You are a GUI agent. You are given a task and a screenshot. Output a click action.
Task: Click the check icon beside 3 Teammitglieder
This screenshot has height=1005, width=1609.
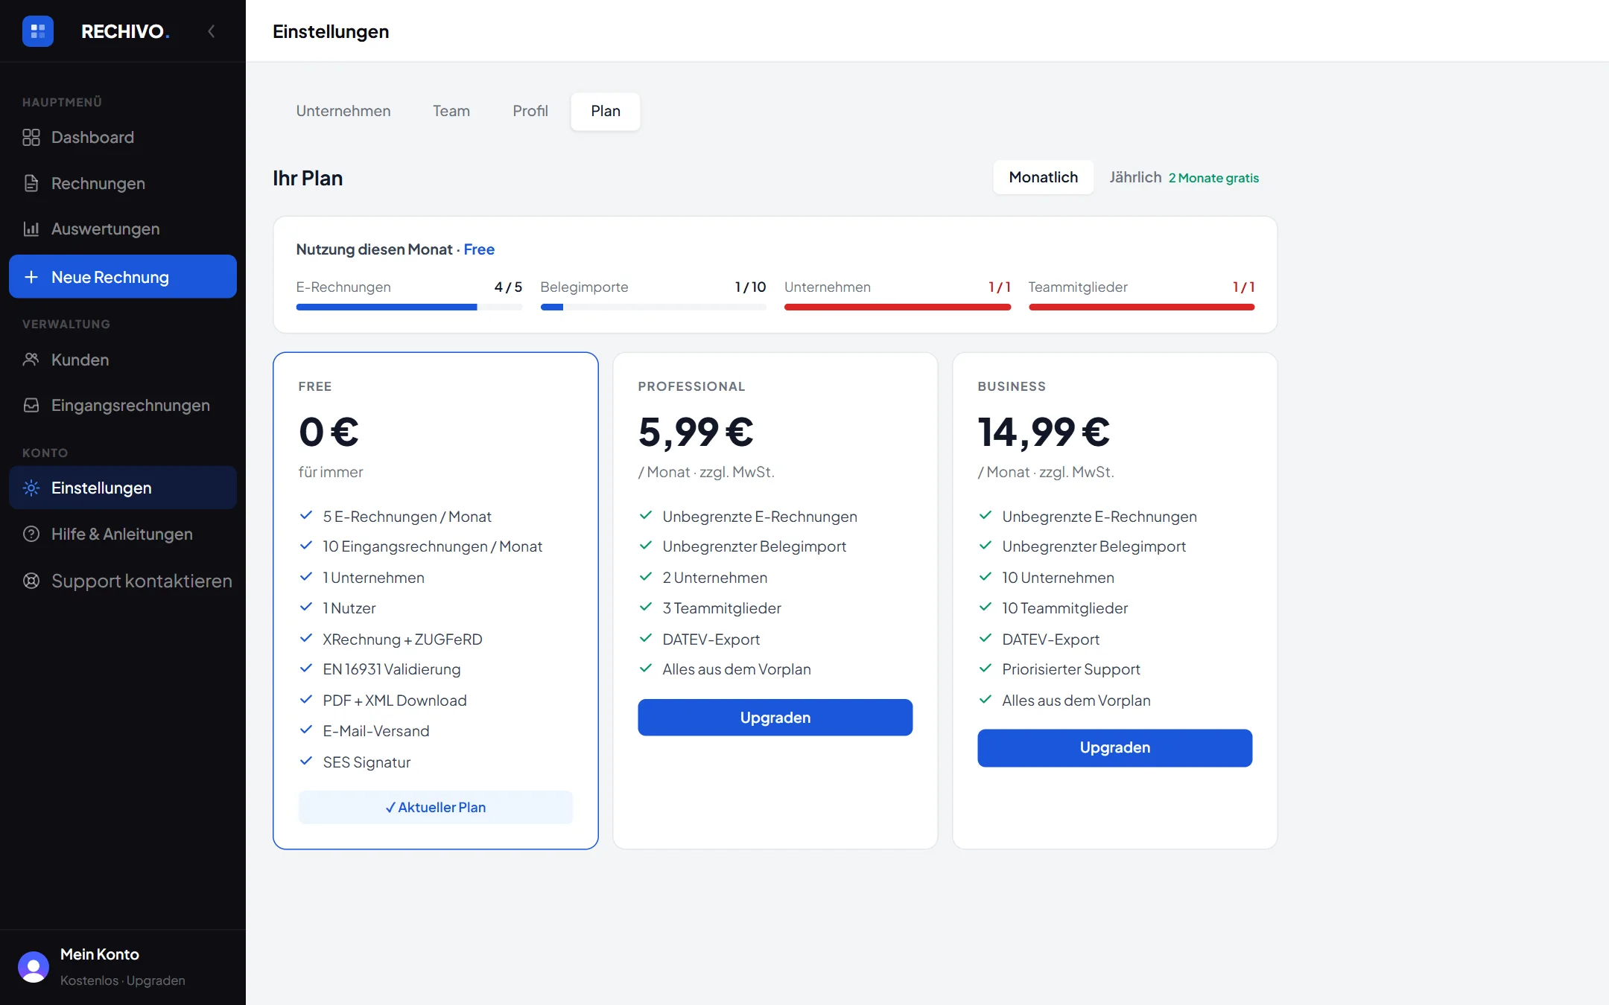point(645,607)
